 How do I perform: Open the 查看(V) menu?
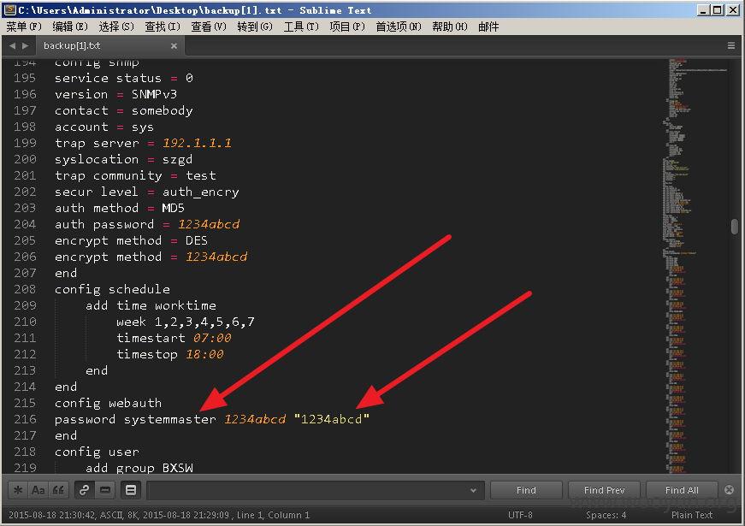[x=208, y=27]
